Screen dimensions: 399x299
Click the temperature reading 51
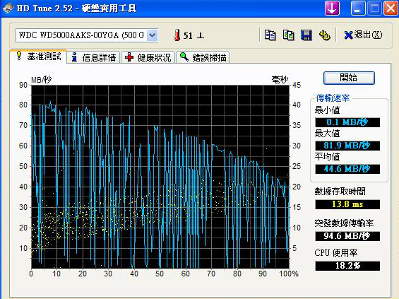(189, 35)
